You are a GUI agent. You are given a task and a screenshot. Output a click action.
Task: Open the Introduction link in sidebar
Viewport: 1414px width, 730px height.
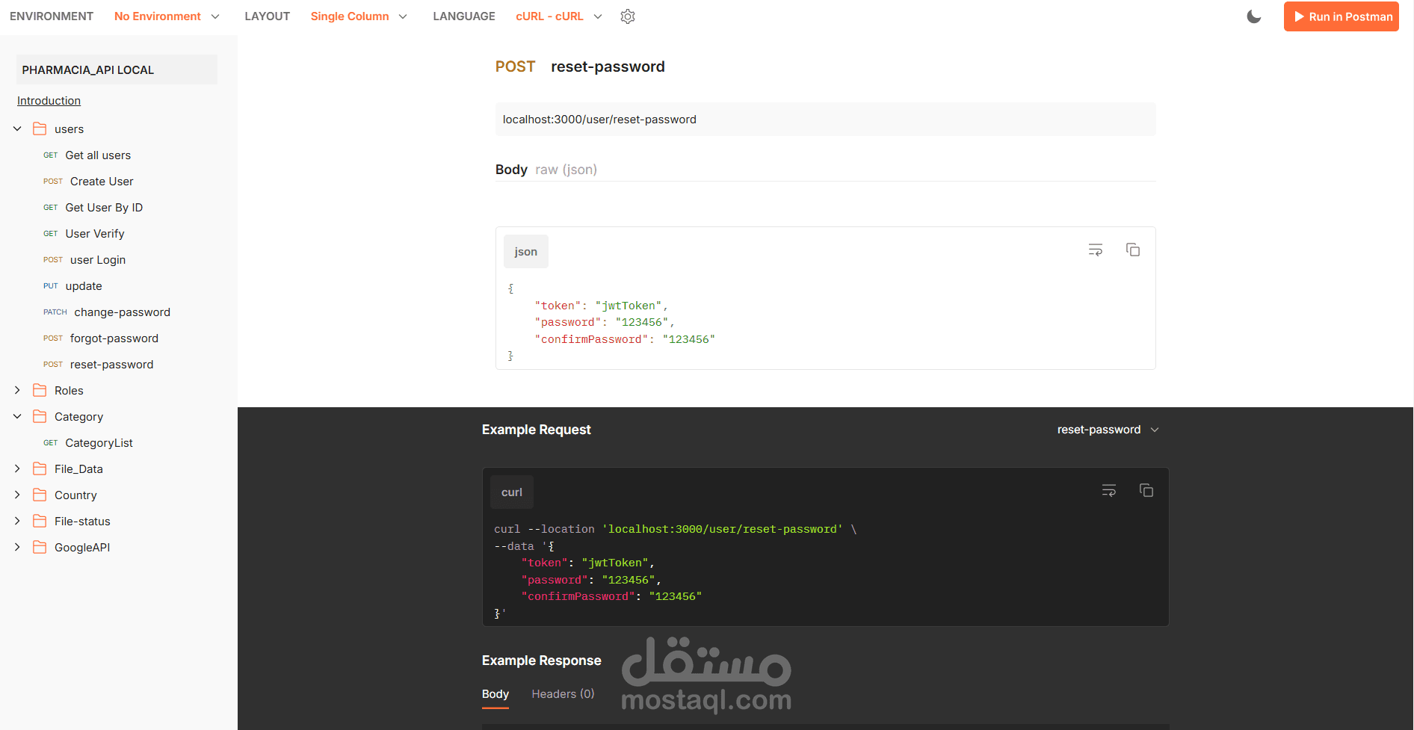(49, 101)
